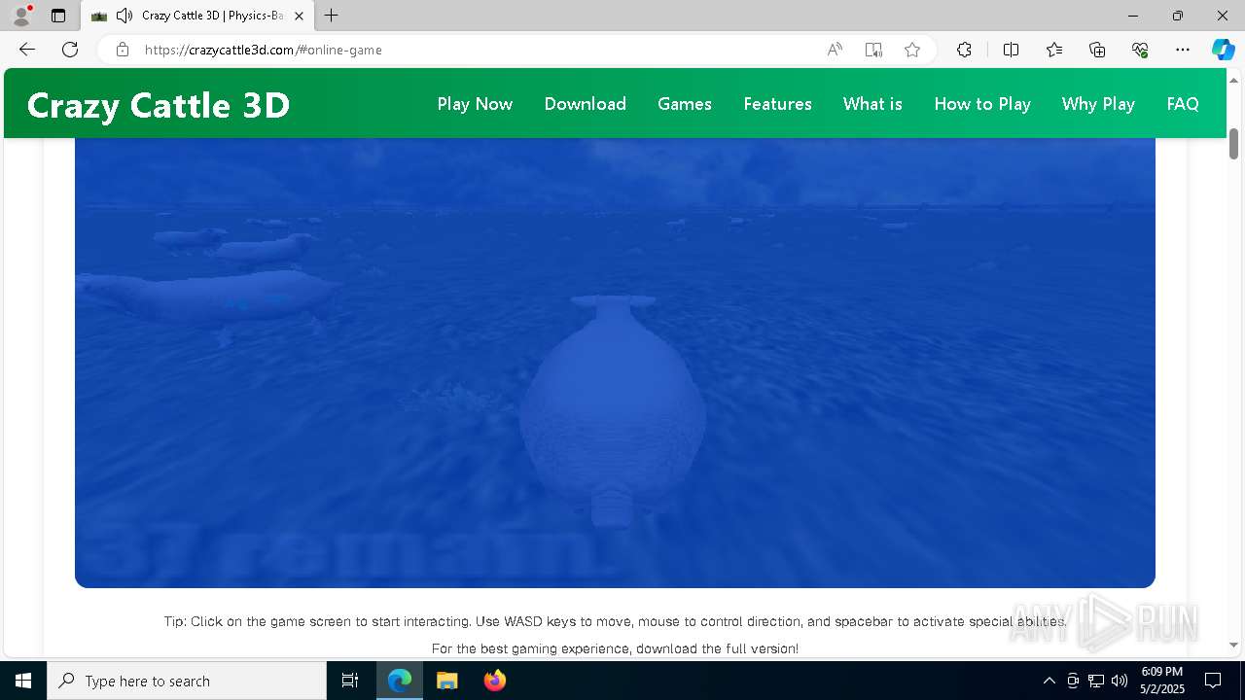Click the scrollbar down arrow
Viewport: 1245px width, 700px height.
pyautogui.click(x=1233, y=646)
